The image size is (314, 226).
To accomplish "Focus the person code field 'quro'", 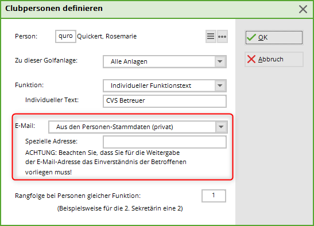I will point(65,37).
